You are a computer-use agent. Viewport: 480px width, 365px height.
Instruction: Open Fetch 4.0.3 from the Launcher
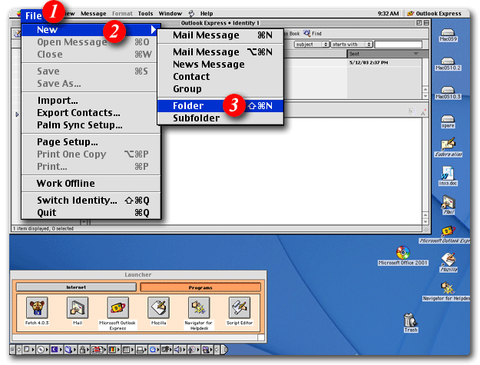click(37, 309)
